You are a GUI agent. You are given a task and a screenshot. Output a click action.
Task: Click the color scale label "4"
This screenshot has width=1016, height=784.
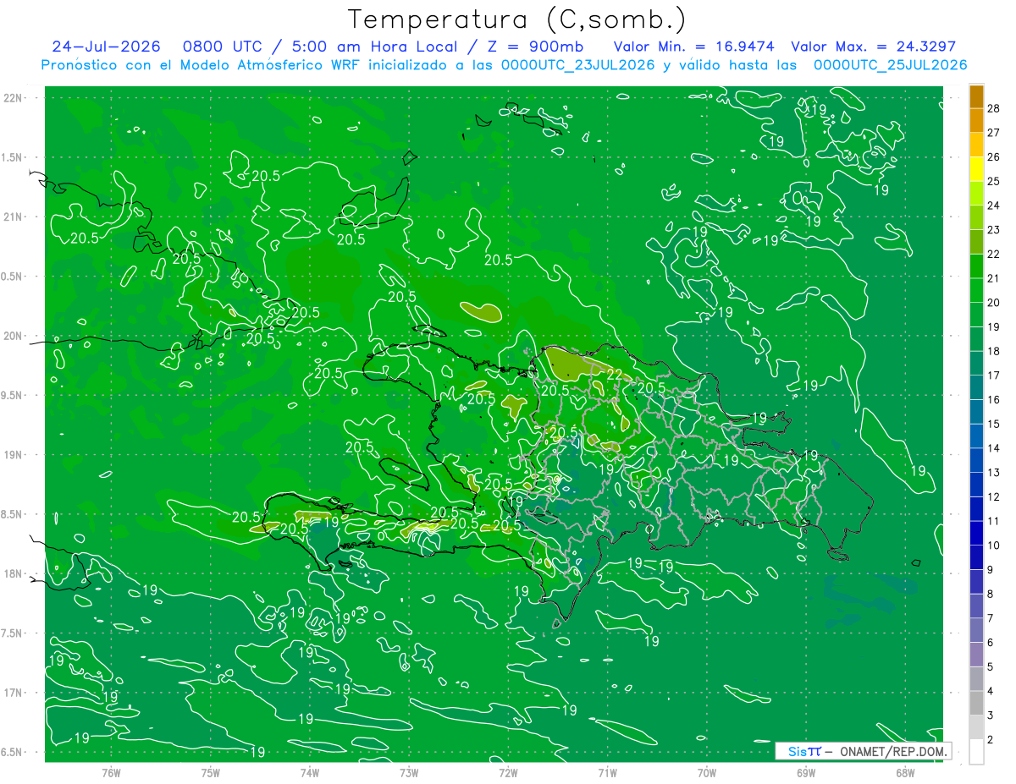tap(991, 691)
